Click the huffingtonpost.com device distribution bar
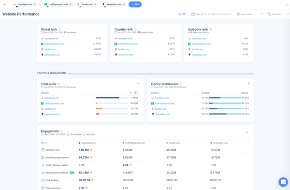Viewport: 290px width, 190px height. click(225, 103)
